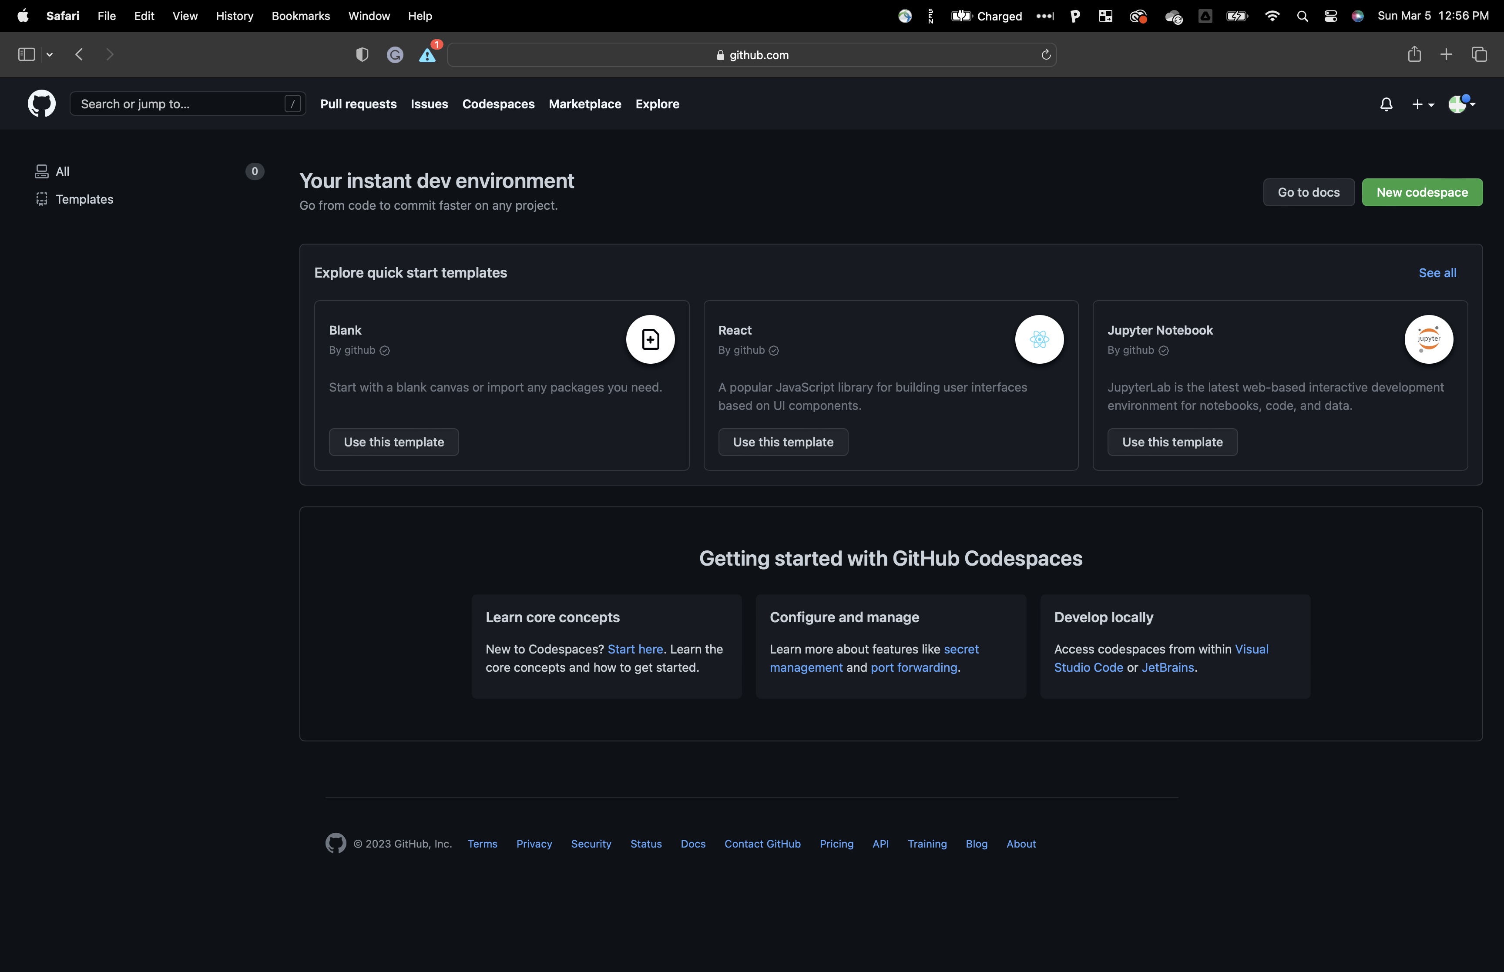The width and height of the screenshot is (1504, 972).
Task: Open Marketplace in the header
Action: pyautogui.click(x=584, y=104)
